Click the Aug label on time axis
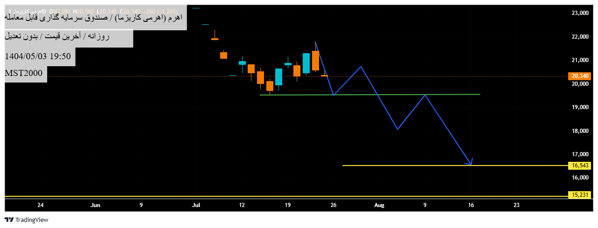 pos(379,205)
